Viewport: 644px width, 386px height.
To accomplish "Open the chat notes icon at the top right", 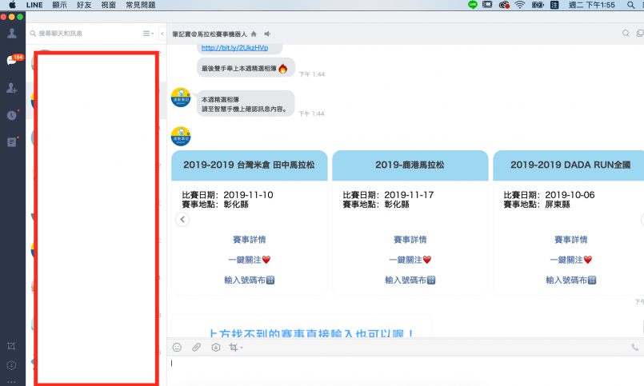I will (640, 34).
